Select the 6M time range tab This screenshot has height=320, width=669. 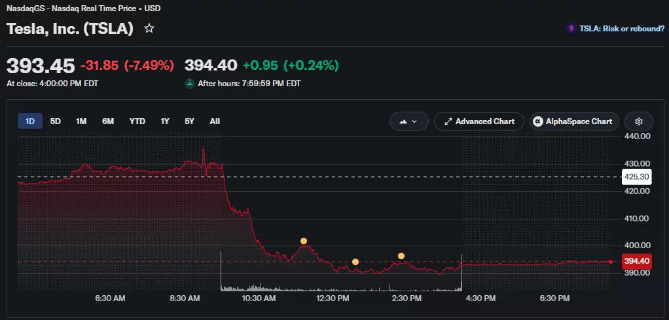tap(108, 121)
